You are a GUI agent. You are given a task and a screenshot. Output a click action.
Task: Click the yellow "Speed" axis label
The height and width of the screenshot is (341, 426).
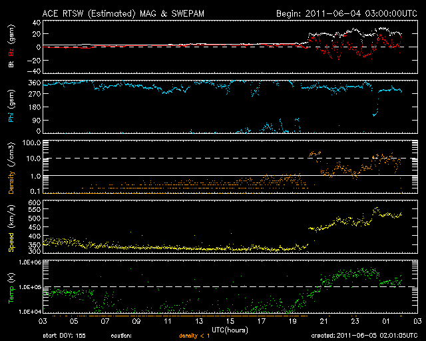(x=11, y=242)
